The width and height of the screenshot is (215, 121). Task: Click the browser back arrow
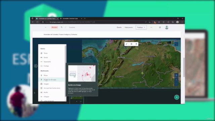[x=33, y=22]
